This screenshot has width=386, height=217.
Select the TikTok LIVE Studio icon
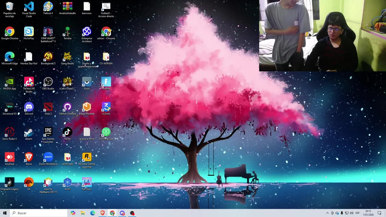click(29, 82)
